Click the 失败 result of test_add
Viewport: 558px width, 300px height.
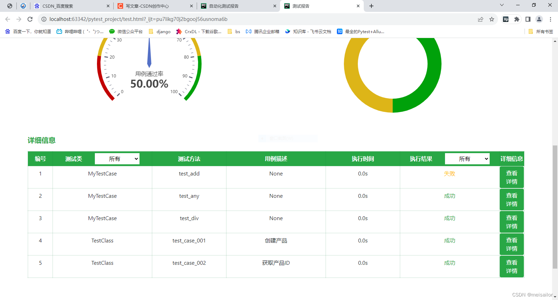point(450,174)
